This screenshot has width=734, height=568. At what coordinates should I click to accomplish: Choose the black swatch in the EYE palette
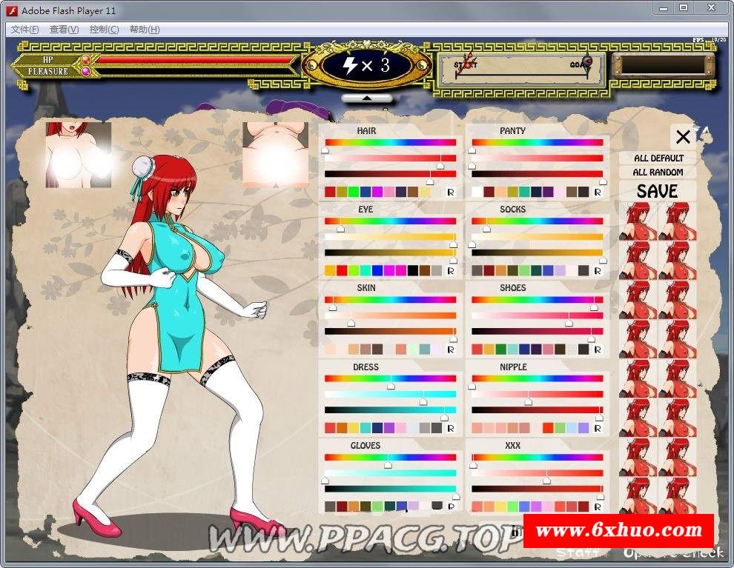(412, 271)
